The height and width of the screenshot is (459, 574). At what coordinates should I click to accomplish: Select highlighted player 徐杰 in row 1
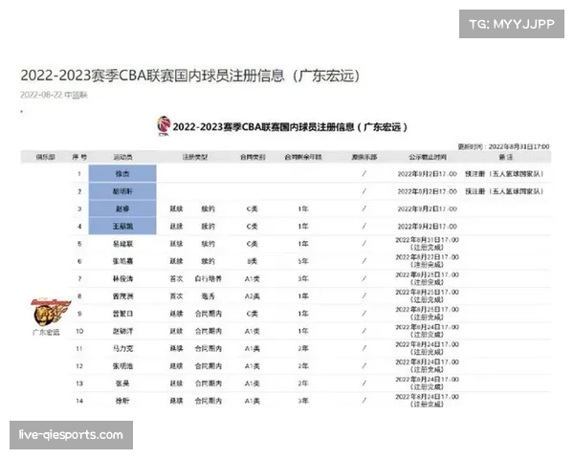122,173
